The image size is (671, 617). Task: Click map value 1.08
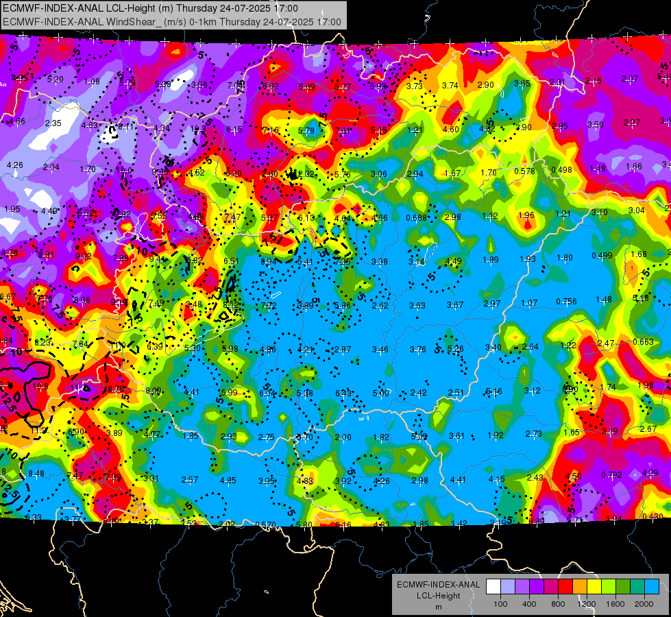click(92, 82)
